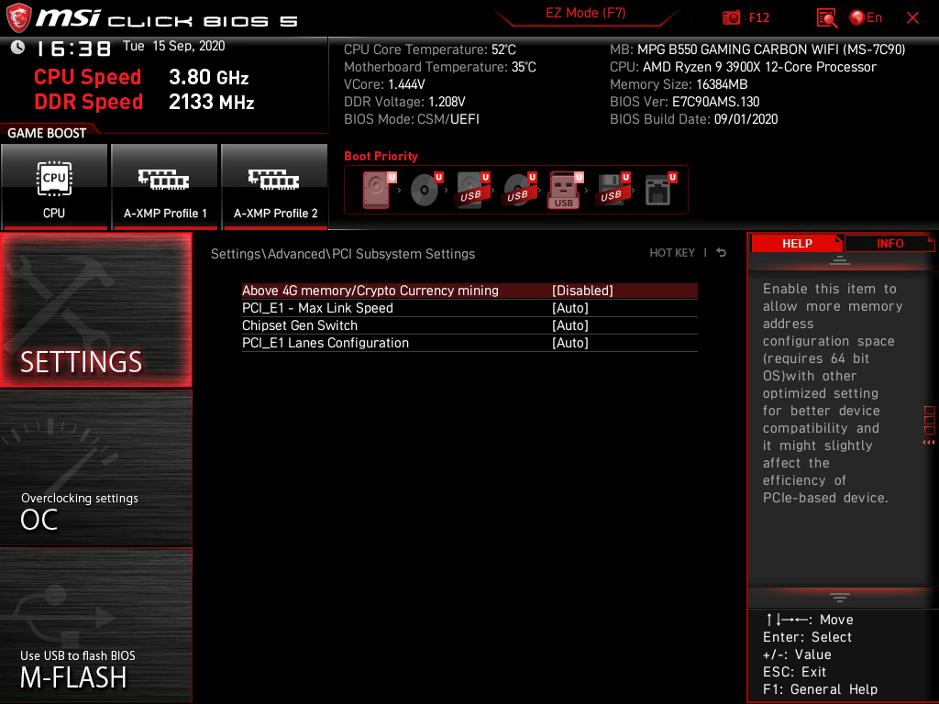Open the BIOS search magnifier icon
Image resolution: width=939 pixels, height=704 pixels.
tap(826, 18)
